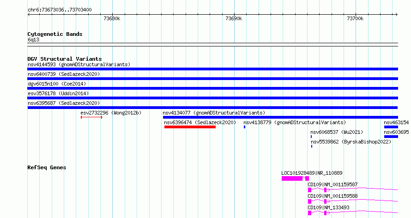Click the chr6:73673036..73703400 coordinate label
The image size is (411, 218).
[x=60, y=10]
